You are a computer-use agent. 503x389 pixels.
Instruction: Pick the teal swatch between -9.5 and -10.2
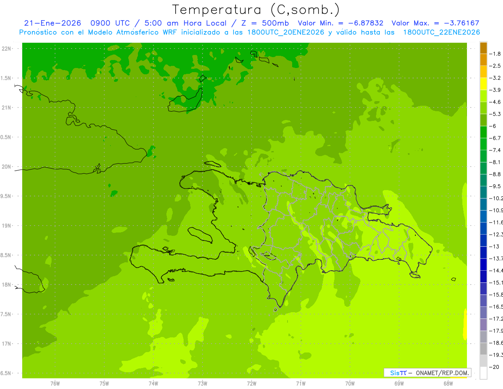point(483,192)
